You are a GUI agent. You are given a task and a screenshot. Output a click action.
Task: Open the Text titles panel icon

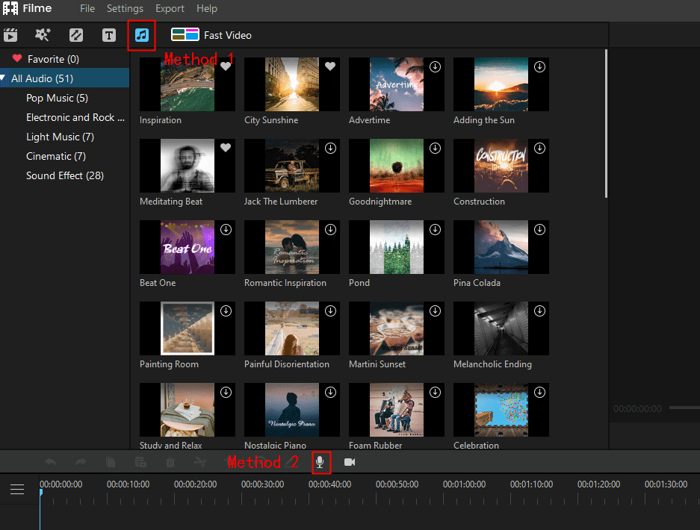(109, 35)
